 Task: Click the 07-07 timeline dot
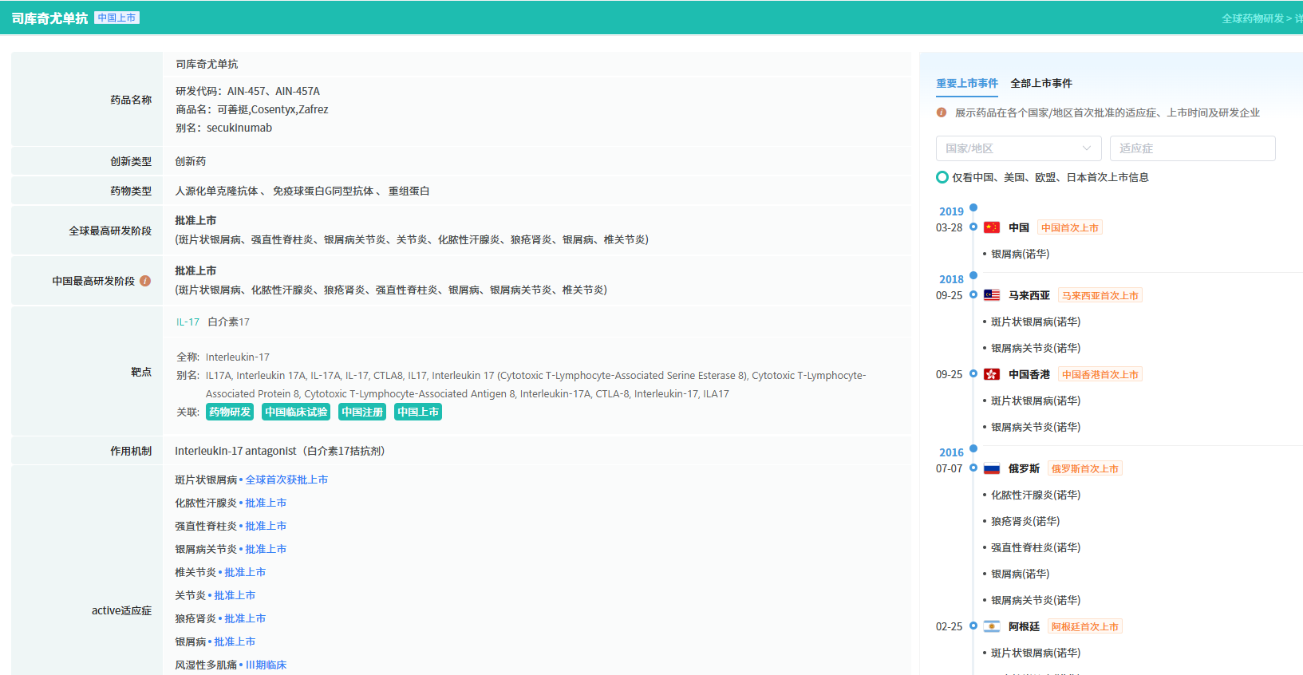tap(973, 468)
